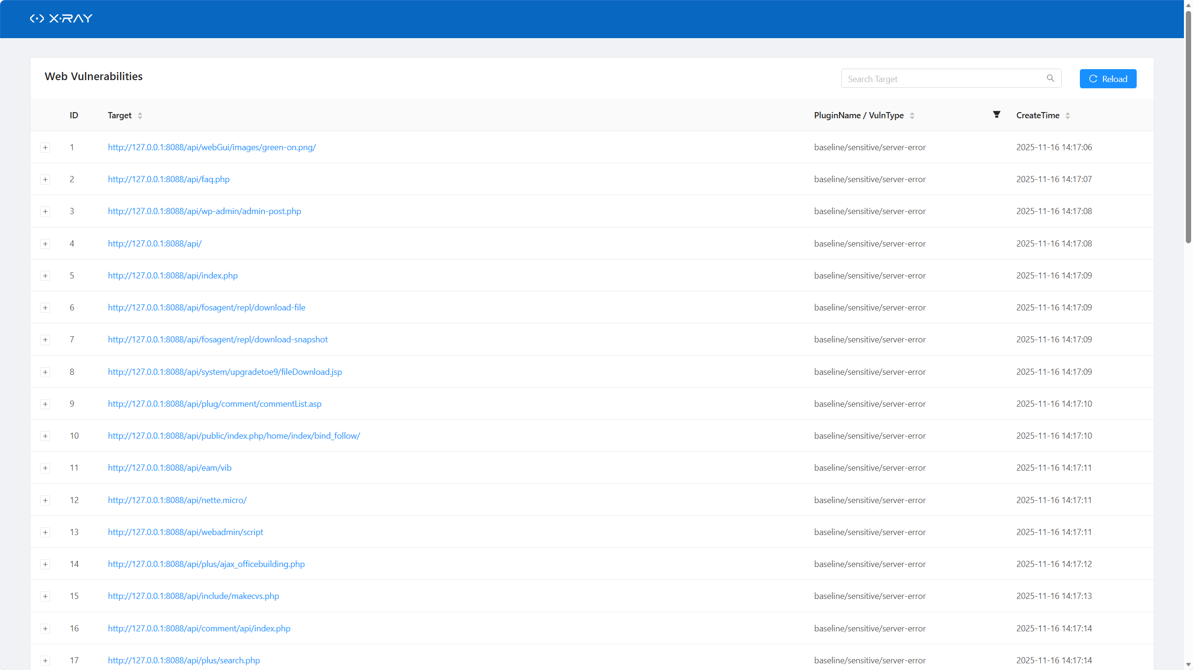Expand row 1 with plus icon
The image size is (1193, 670).
(x=45, y=147)
